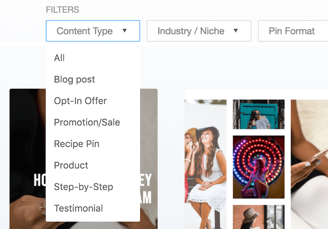The height and width of the screenshot is (229, 328).
Task: Open the Pin Format filter
Action: [x=293, y=31]
